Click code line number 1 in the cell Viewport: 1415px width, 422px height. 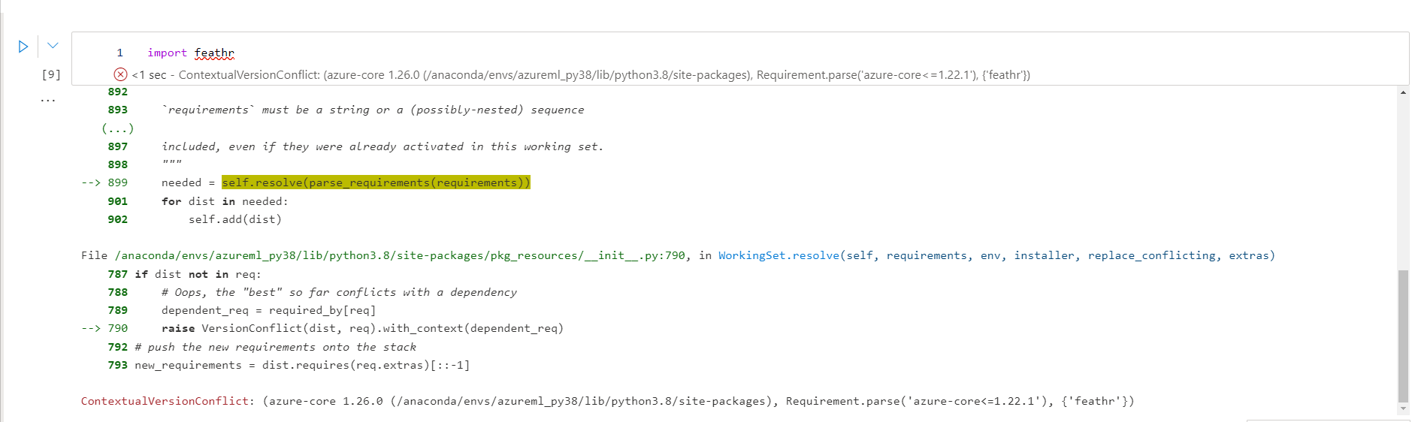pos(119,53)
